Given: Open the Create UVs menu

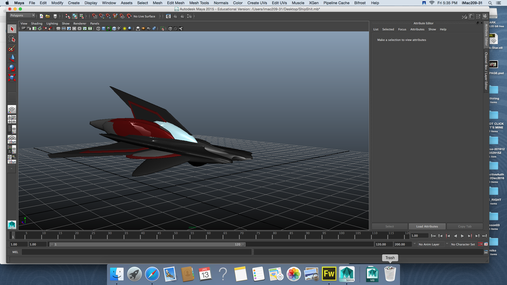Looking at the screenshot, I should 257,3.
